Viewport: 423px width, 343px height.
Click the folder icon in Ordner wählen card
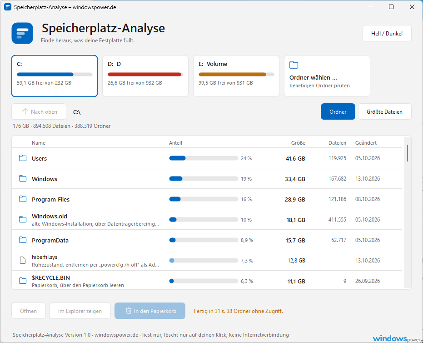294,65
